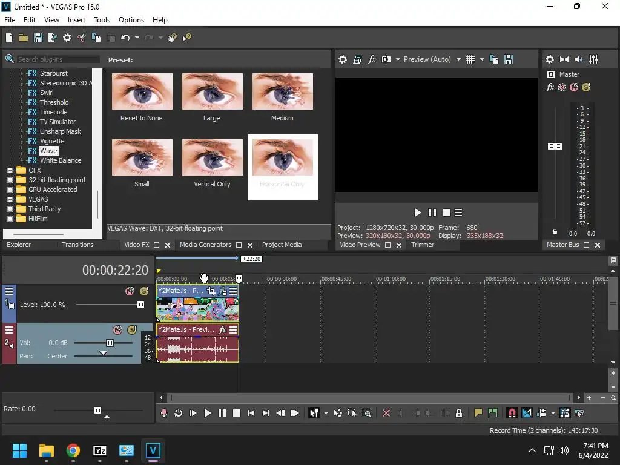This screenshot has height=465, width=620.
Task: Select Wave in the Video FX list
Action: coord(48,151)
